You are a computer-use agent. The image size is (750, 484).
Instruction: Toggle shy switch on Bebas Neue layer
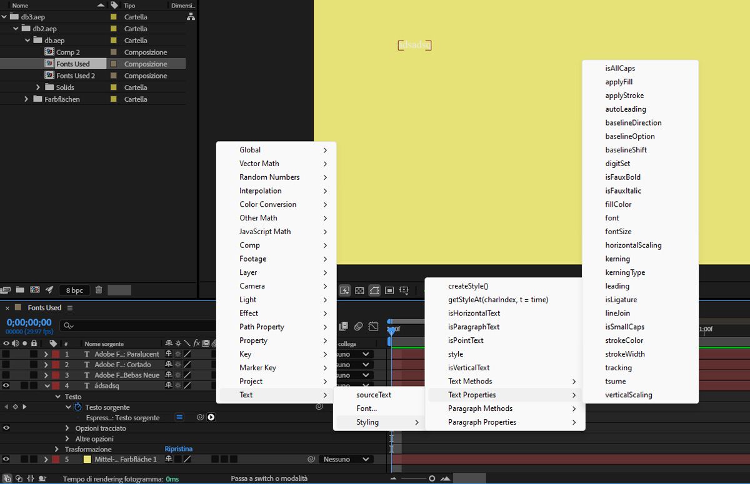pos(169,375)
